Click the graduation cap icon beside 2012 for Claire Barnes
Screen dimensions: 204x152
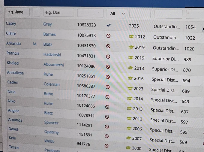[131, 36]
